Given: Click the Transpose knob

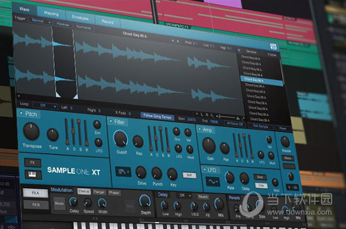Looking at the screenshot, I should click(x=31, y=132).
